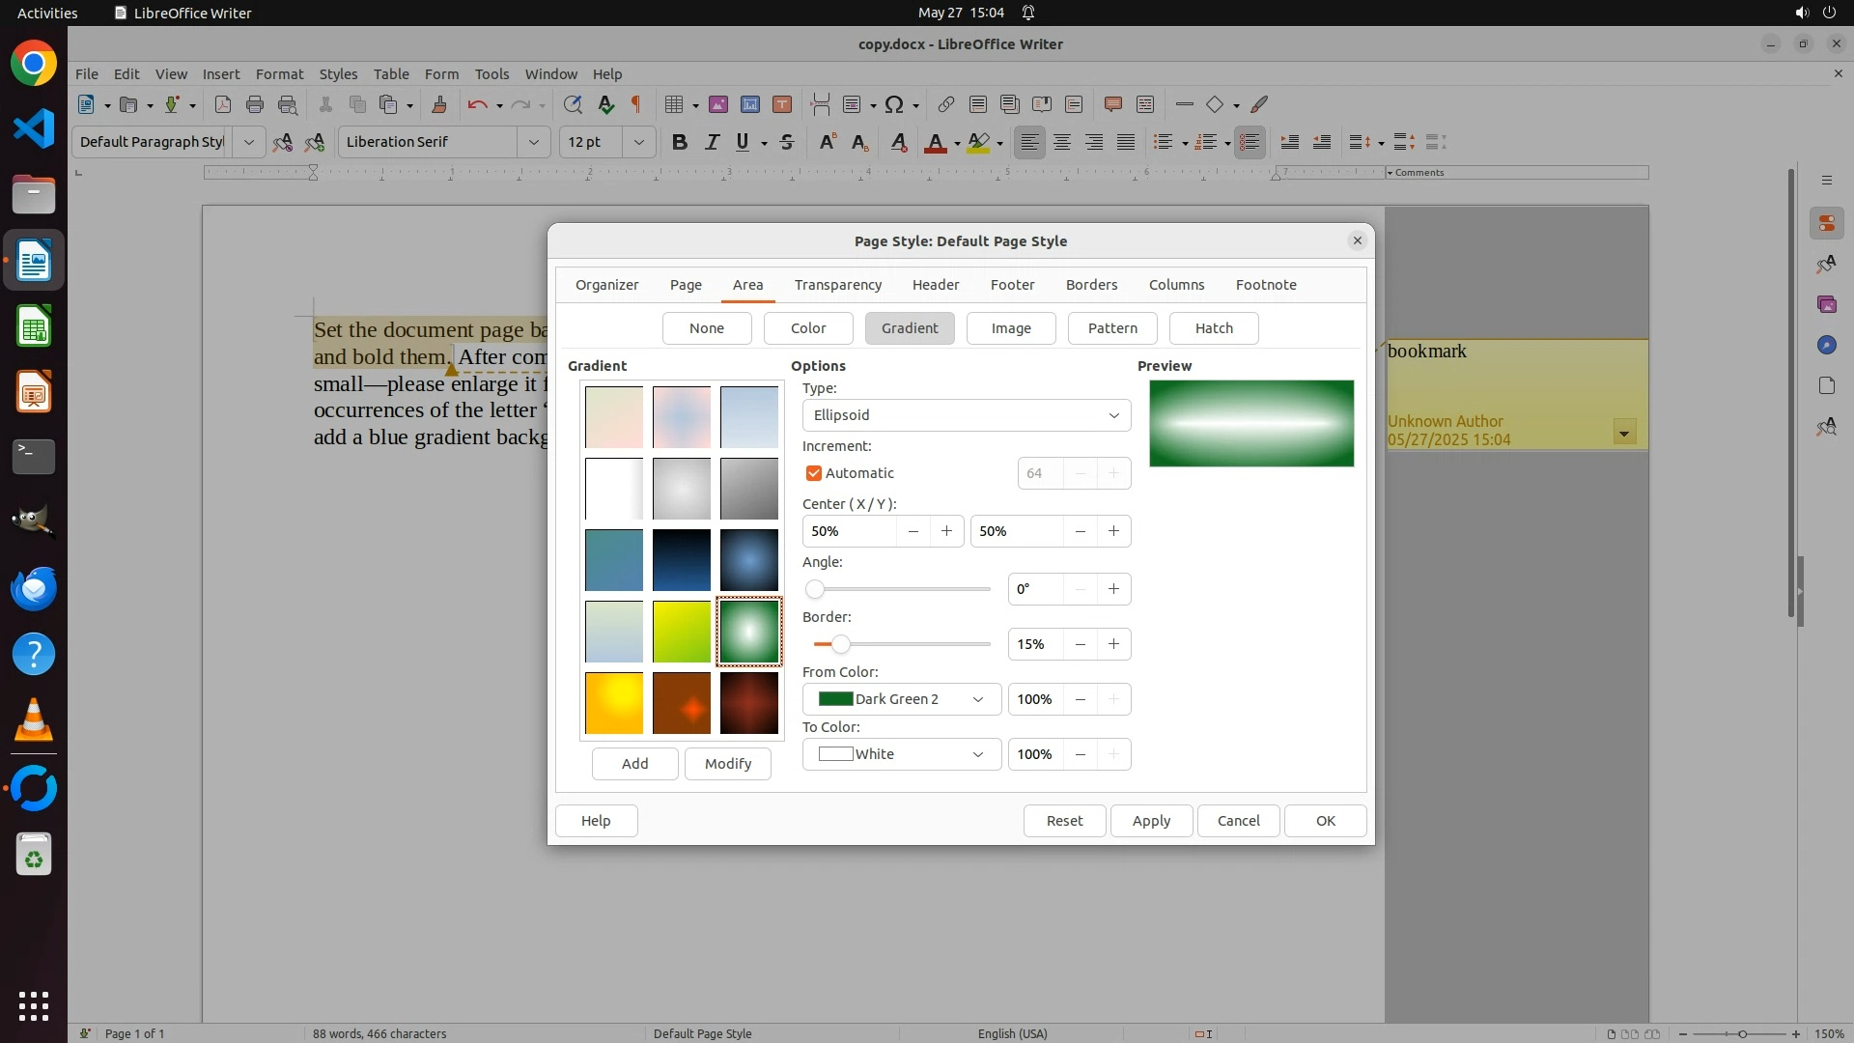Click Export as PDF icon
The height and width of the screenshot is (1043, 1854).
click(x=222, y=104)
